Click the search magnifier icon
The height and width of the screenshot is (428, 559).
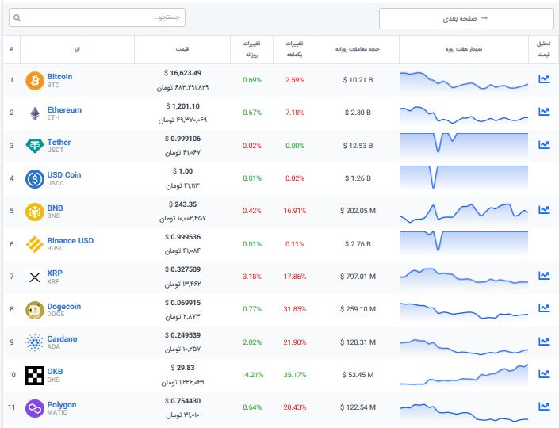coord(17,17)
